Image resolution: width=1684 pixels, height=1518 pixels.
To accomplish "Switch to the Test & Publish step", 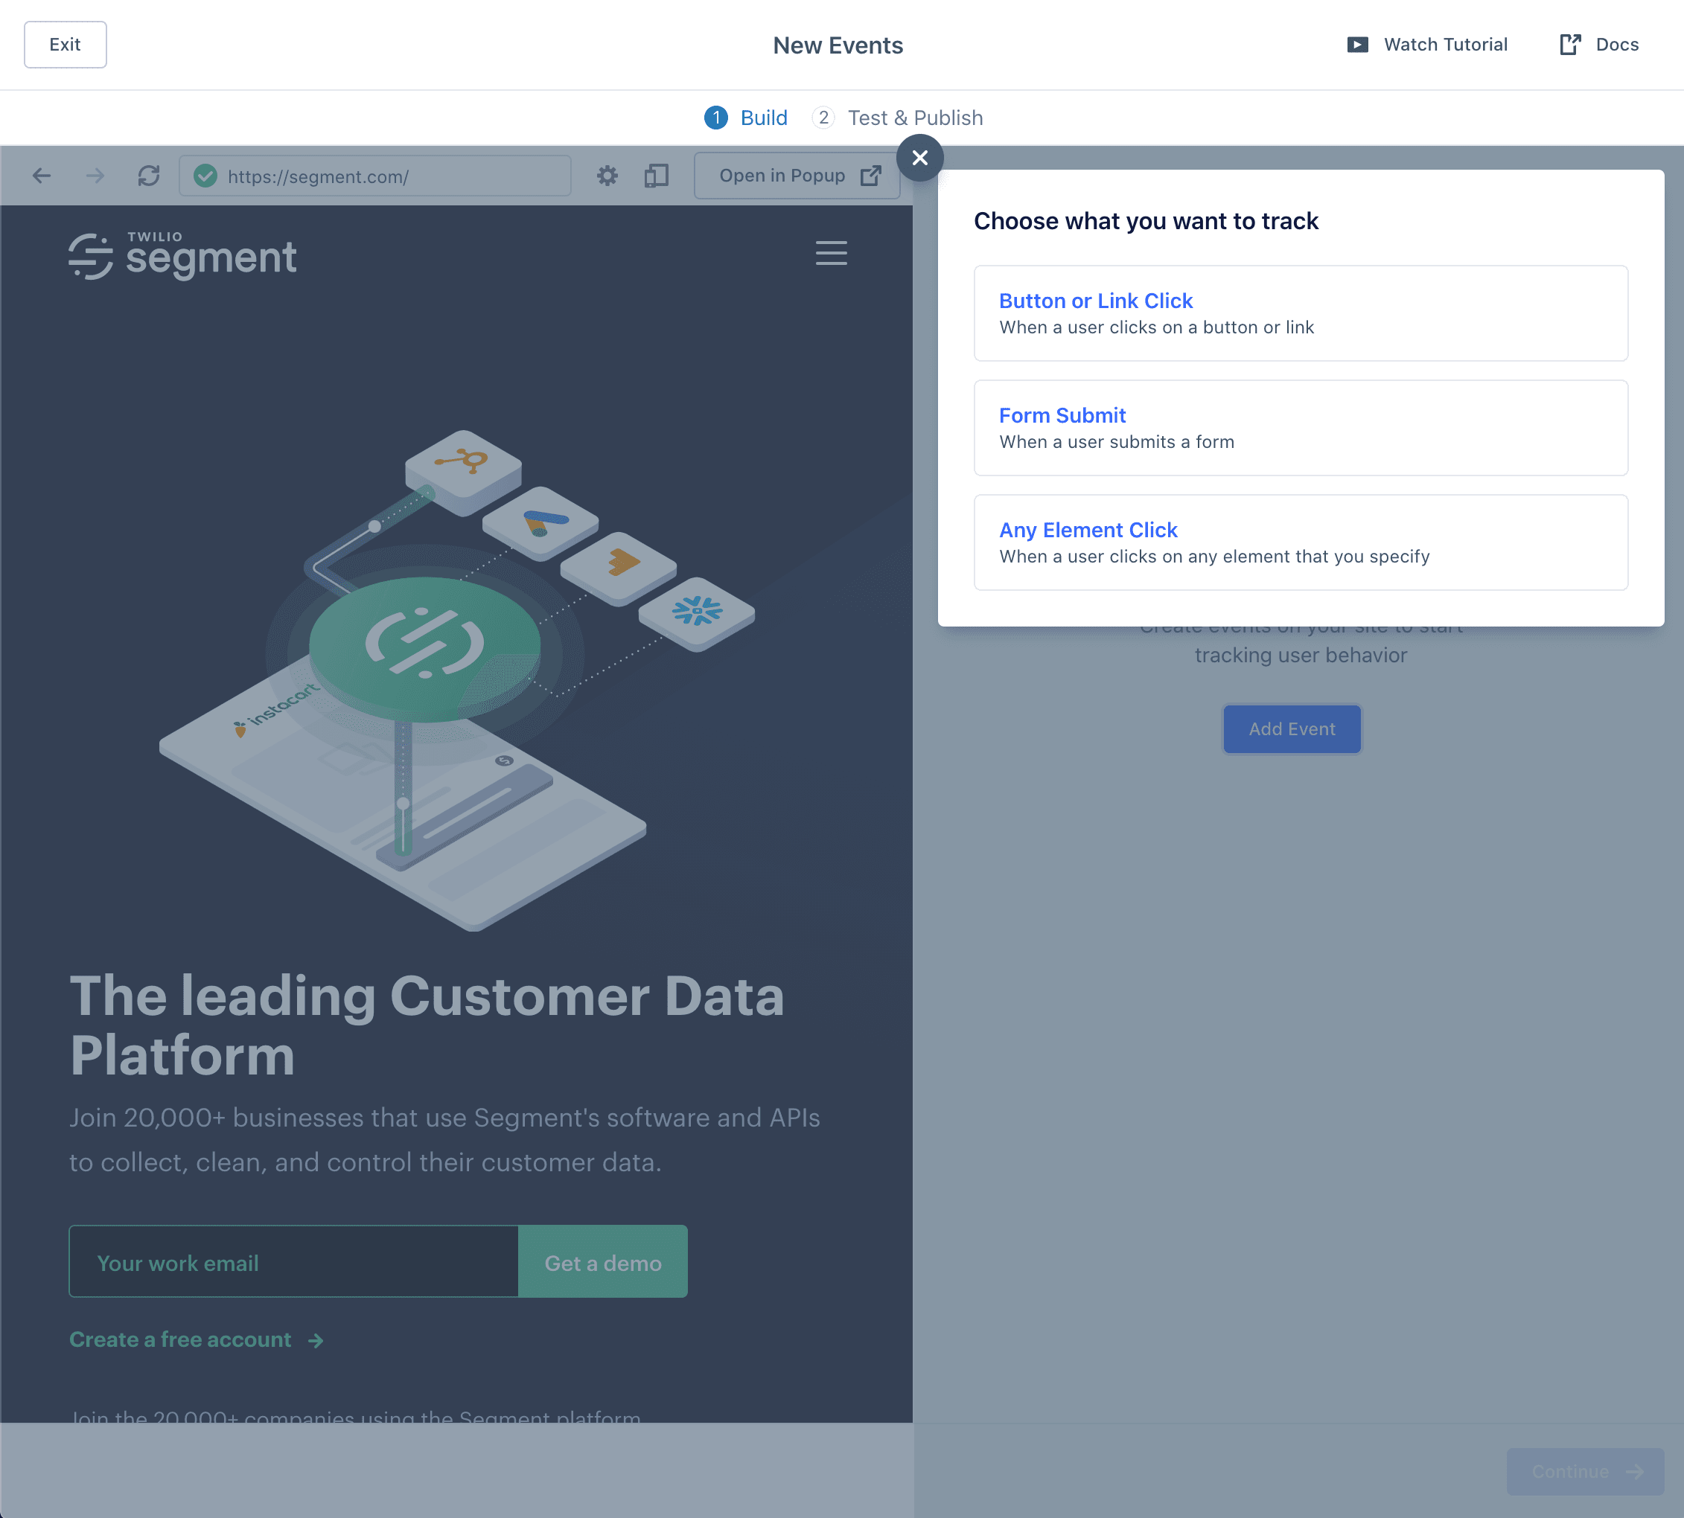I will coord(916,118).
